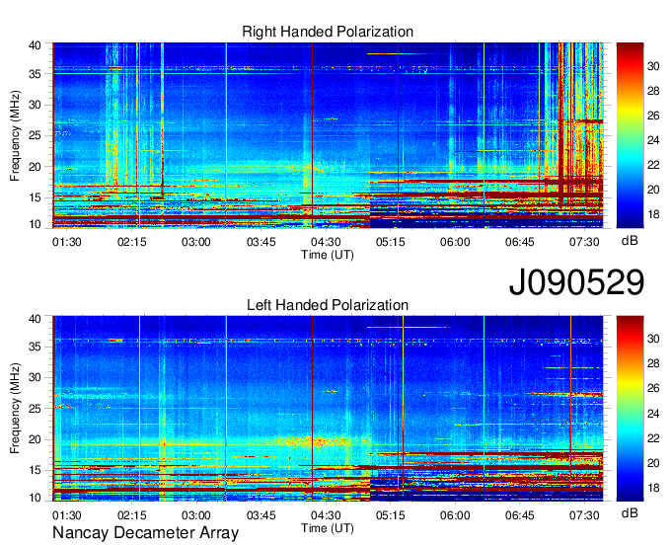671x545 pixels.
Task: Click the dB color bar beside Left Handed plot
Action: tap(630, 409)
